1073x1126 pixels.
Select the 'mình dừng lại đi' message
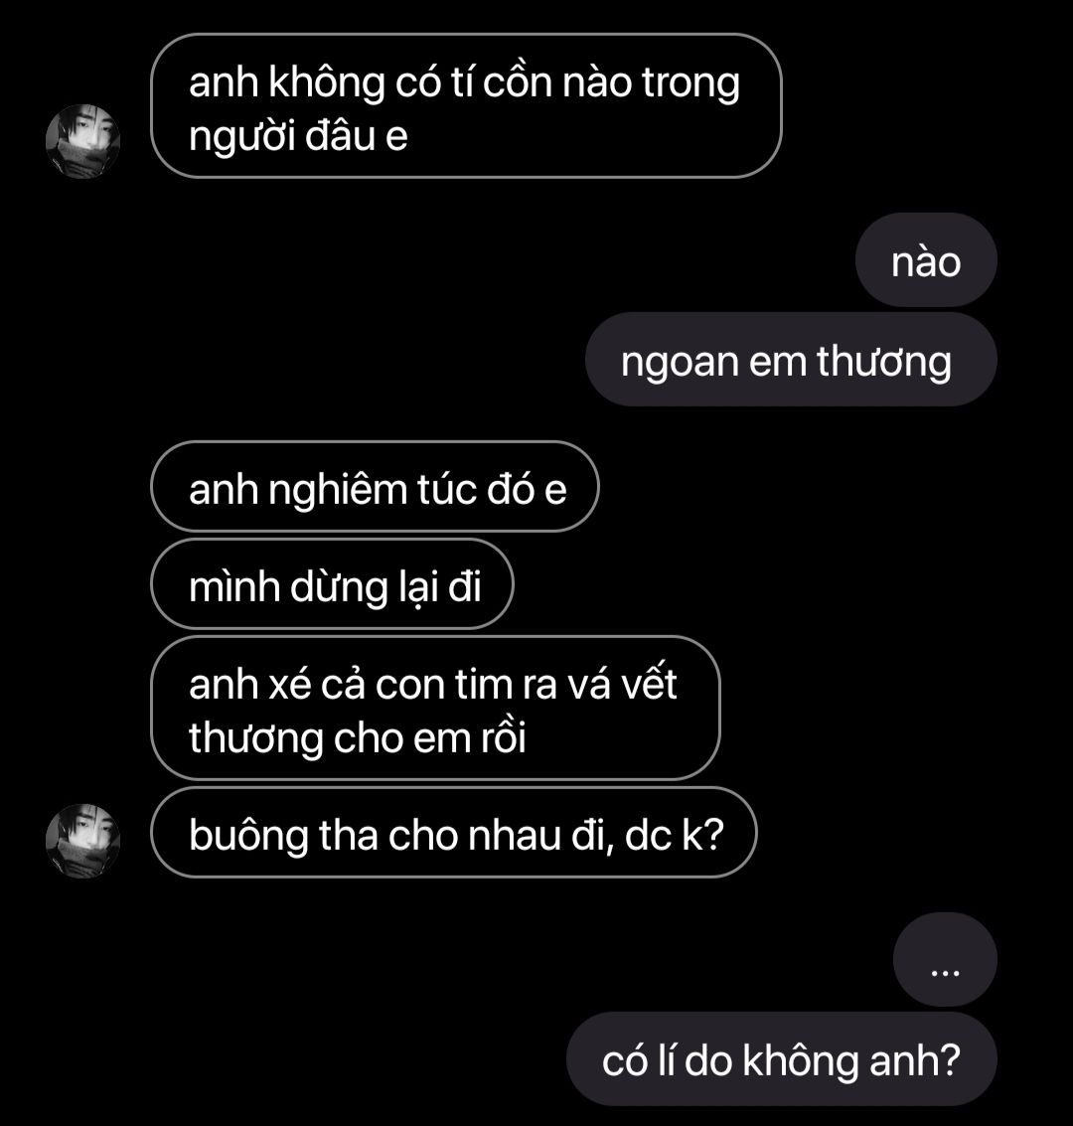pos(332,583)
